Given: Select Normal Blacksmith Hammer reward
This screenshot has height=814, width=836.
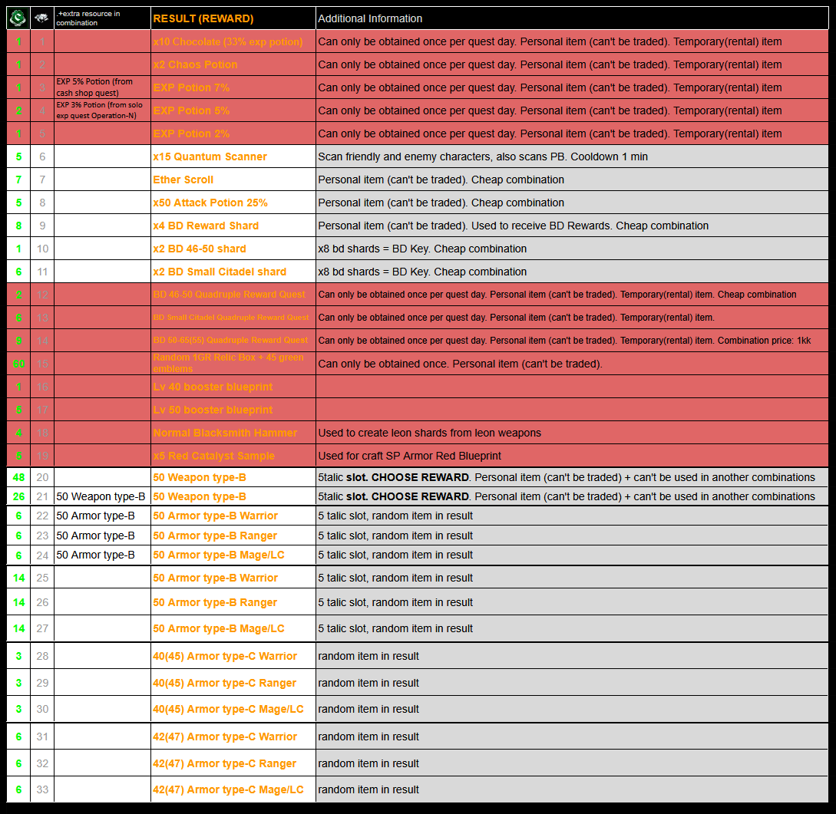Looking at the screenshot, I should tap(225, 433).
